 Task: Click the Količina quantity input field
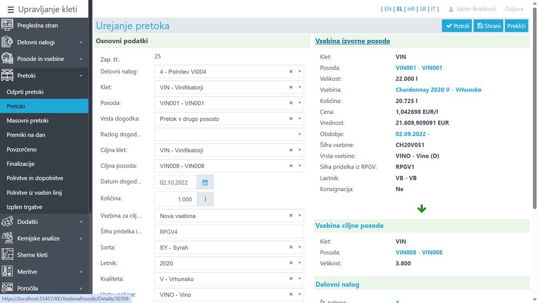pos(175,199)
